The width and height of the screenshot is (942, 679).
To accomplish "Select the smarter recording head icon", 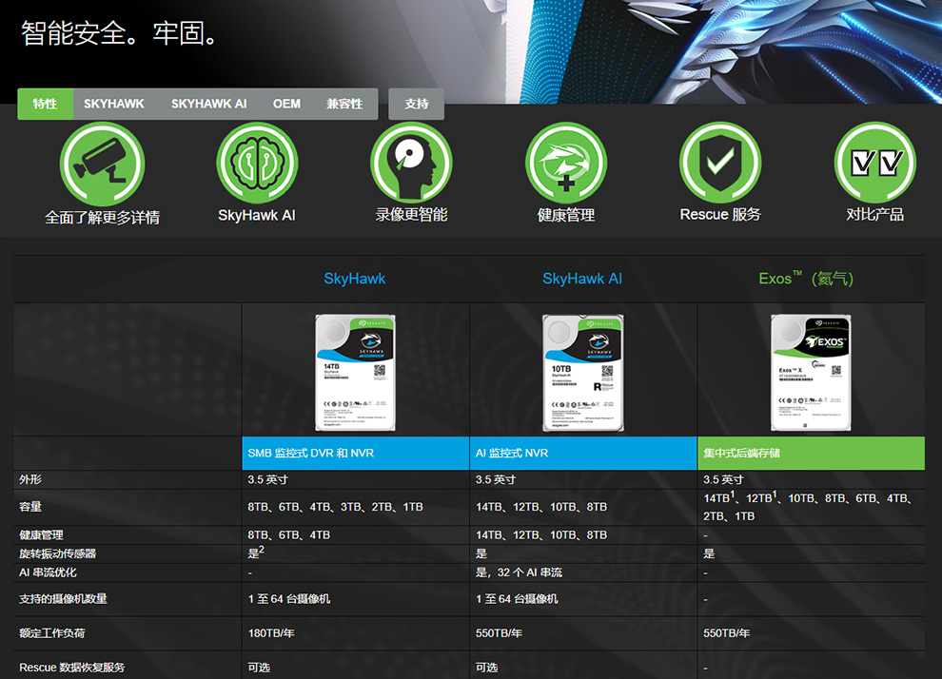I will 411,163.
